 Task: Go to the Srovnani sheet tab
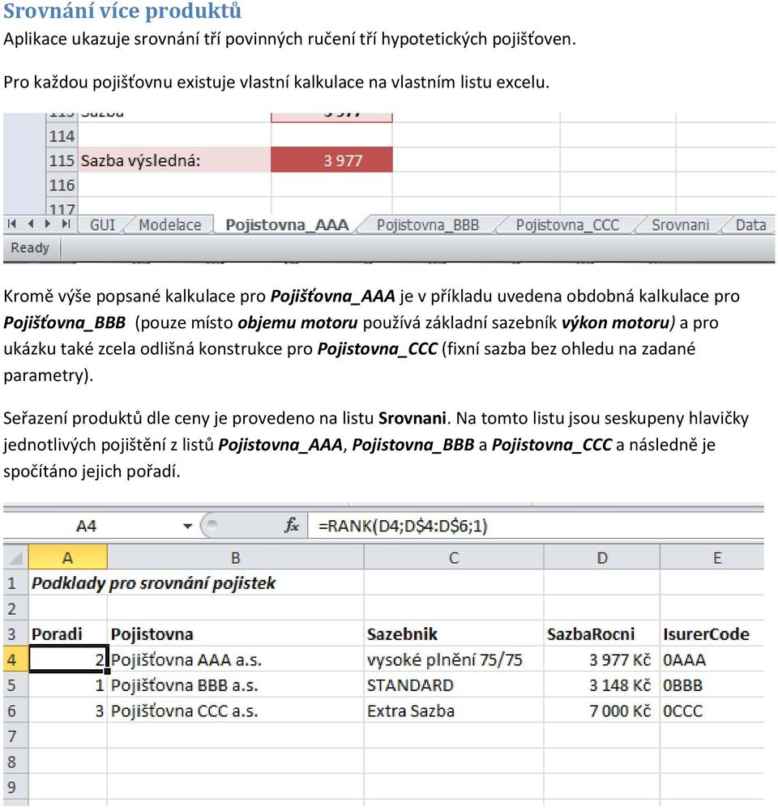point(680,225)
